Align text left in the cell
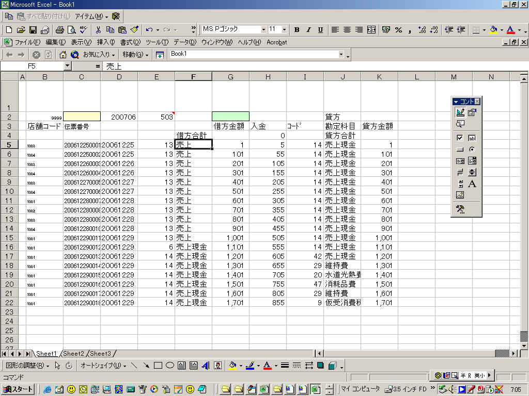 coord(335,29)
